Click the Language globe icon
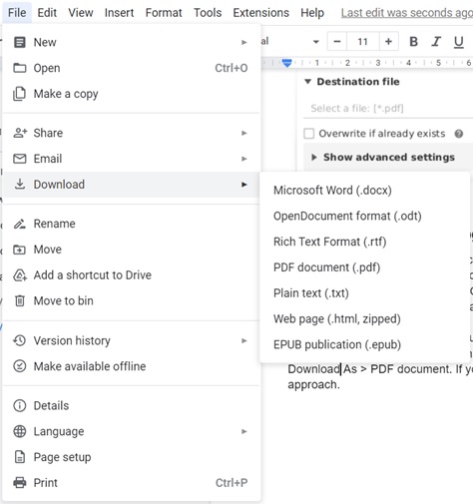 point(20,431)
